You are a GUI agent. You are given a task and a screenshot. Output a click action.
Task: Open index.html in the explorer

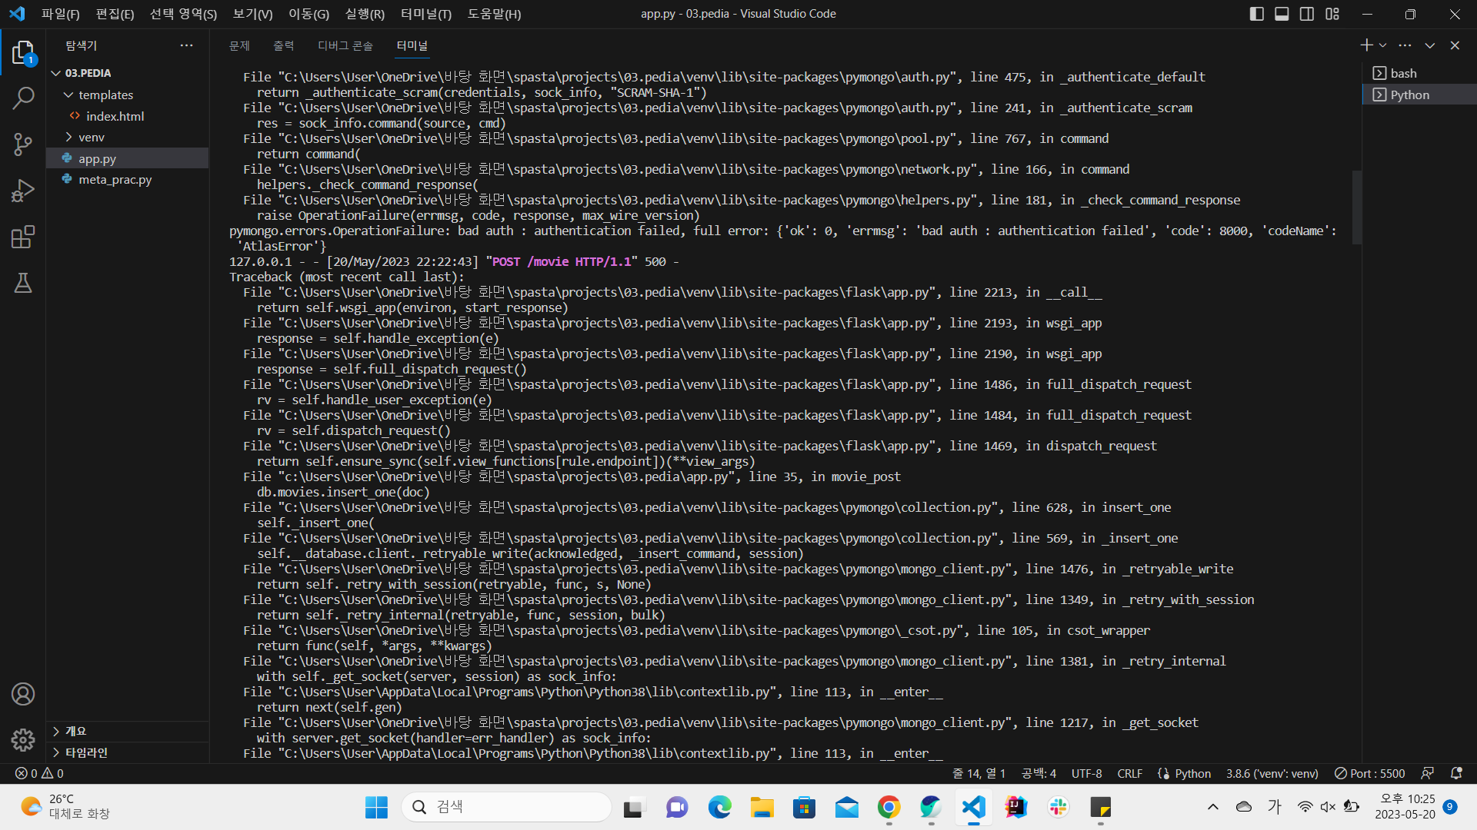[x=127, y=116]
